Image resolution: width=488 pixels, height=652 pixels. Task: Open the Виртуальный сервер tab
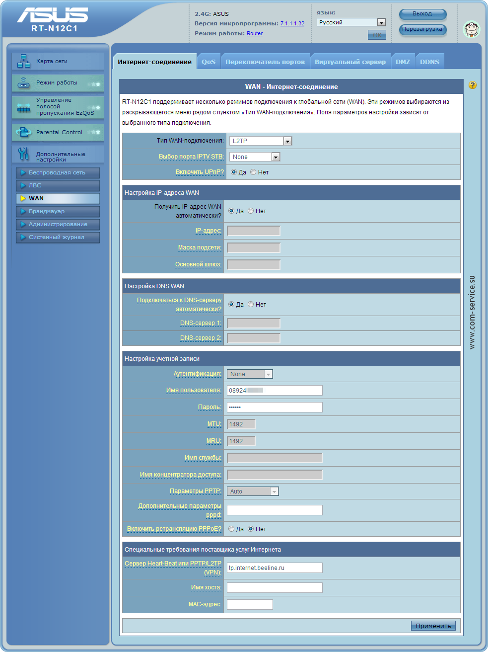(350, 62)
